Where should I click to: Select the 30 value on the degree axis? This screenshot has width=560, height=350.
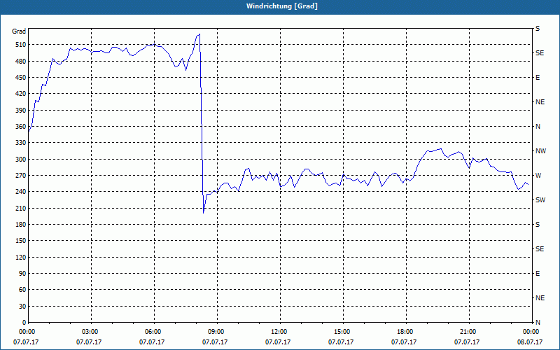(22, 306)
